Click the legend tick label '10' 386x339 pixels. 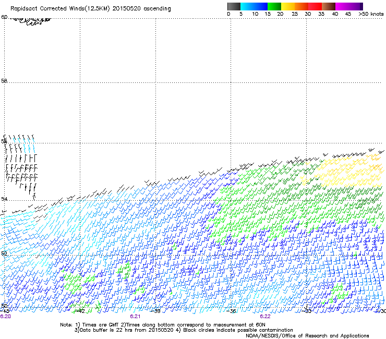(255, 14)
